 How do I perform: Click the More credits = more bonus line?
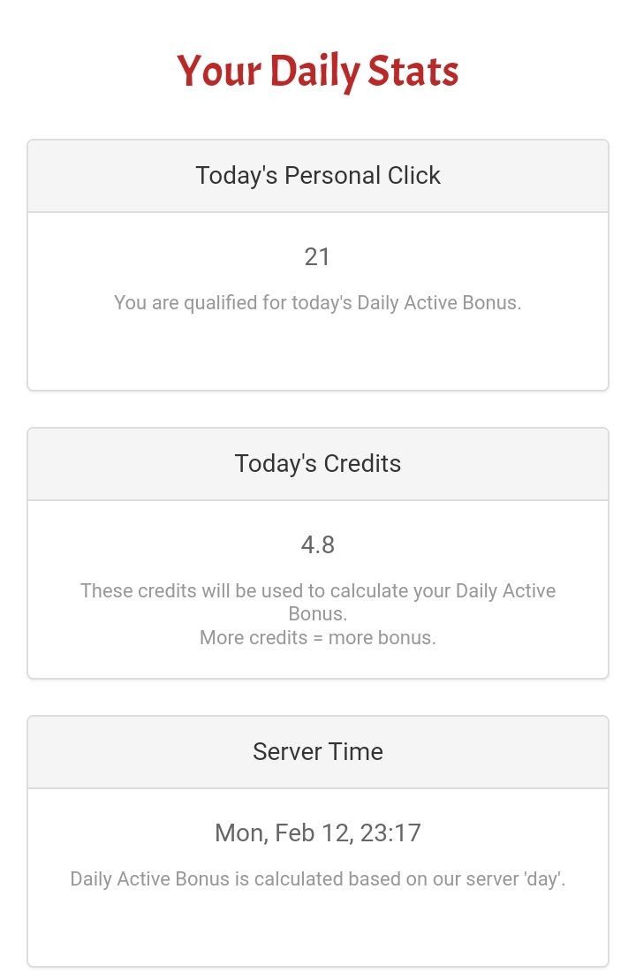318,638
